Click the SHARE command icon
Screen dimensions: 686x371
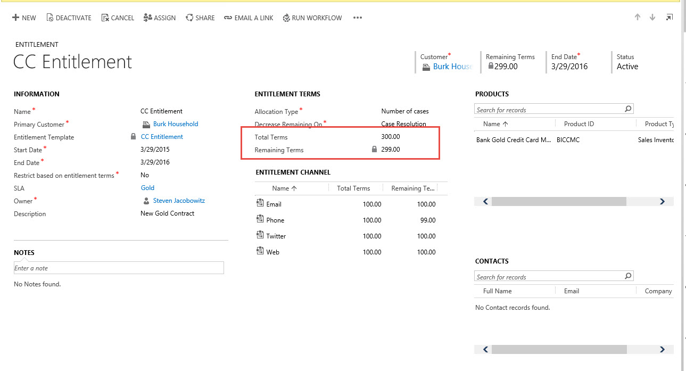pyautogui.click(x=189, y=18)
